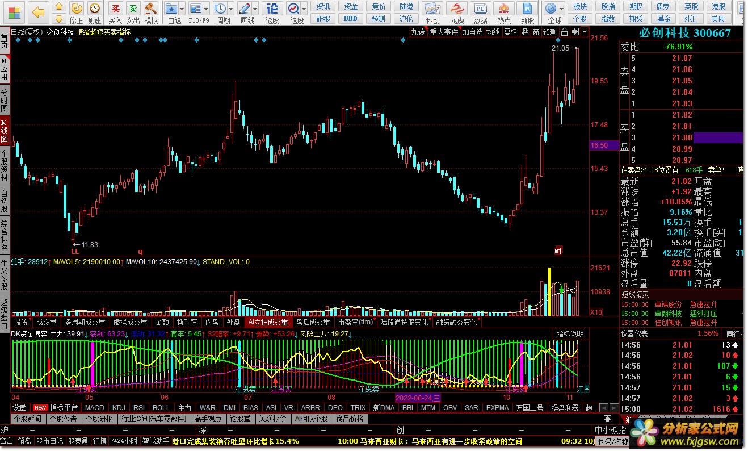Select the KDJ indicator tab

[x=119, y=407]
